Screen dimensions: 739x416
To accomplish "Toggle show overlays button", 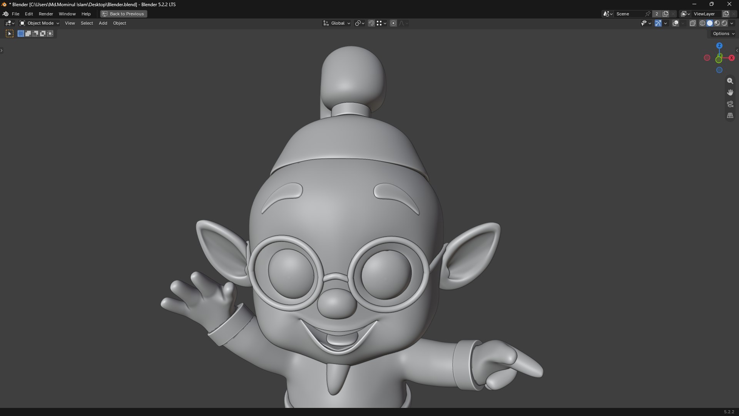I will [x=675, y=23].
